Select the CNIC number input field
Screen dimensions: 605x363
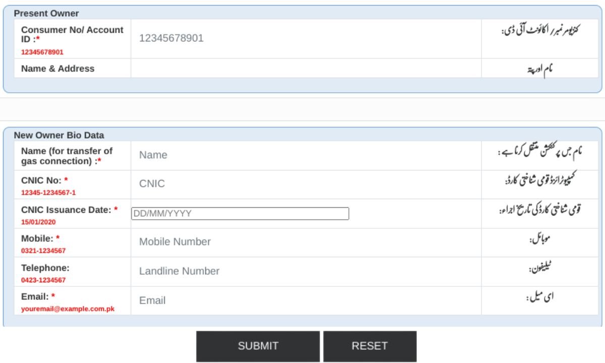(306, 184)
